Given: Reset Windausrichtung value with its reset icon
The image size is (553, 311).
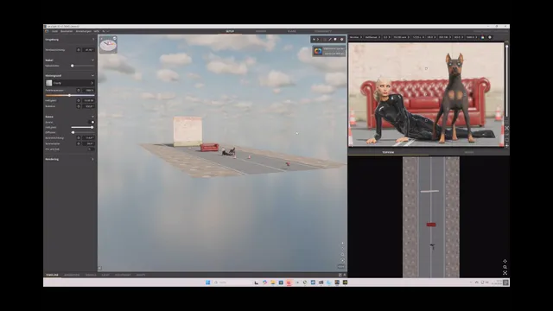Looking at the screenshot, I should (79, 50).
